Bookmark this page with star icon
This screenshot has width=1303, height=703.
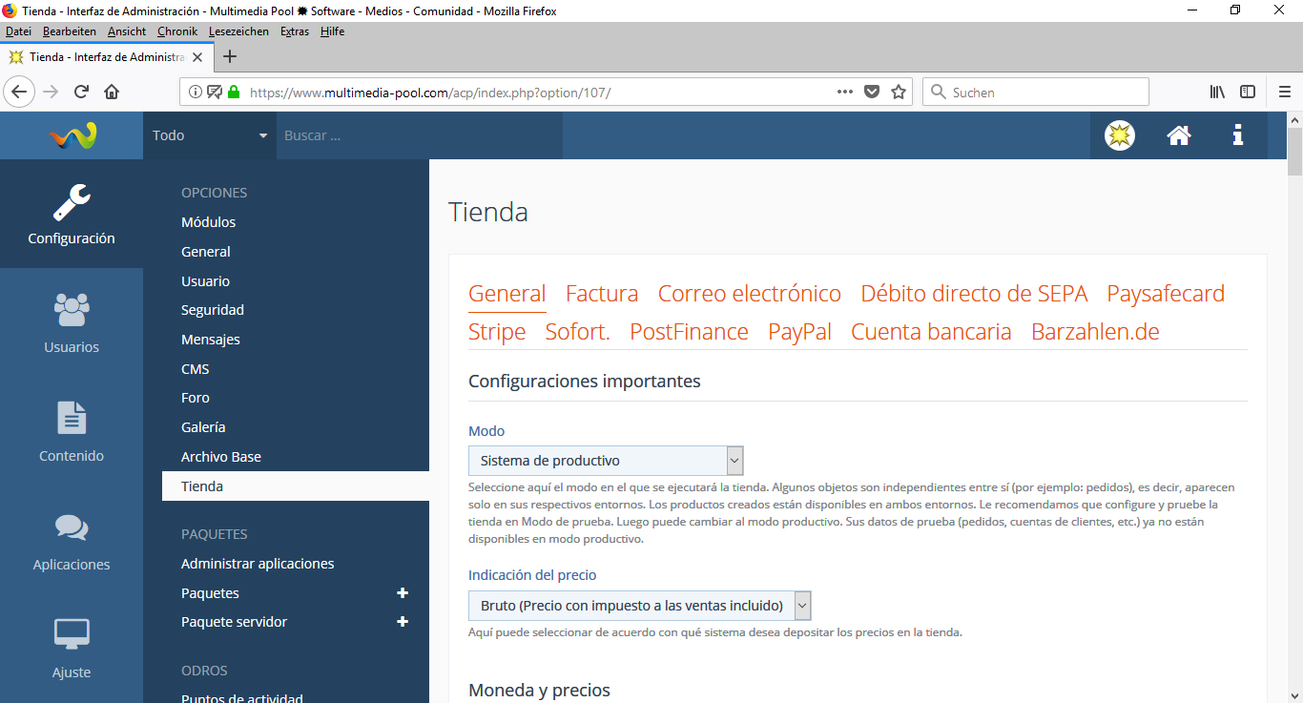click(898, 93)
